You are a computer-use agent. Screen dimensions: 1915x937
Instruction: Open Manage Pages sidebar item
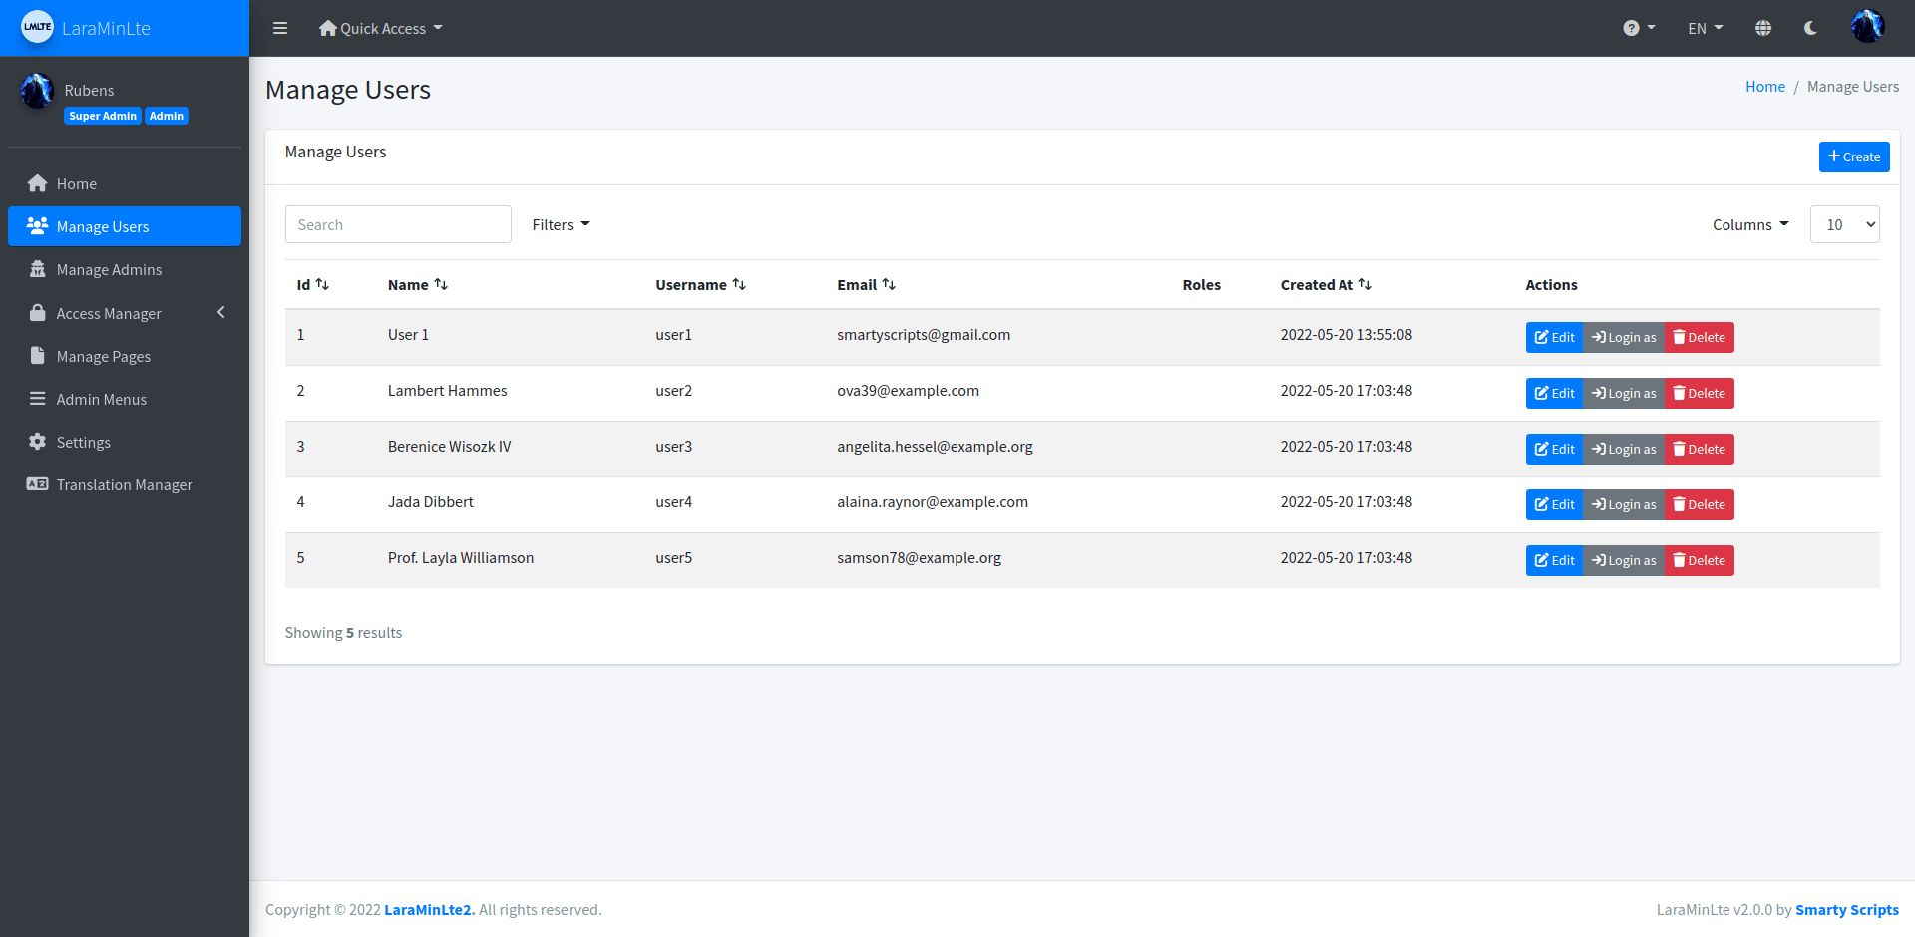[125, 356]
